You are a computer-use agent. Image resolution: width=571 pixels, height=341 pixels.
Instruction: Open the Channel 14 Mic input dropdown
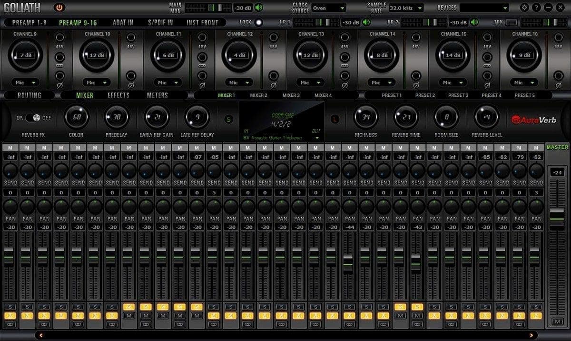[382, 82]
